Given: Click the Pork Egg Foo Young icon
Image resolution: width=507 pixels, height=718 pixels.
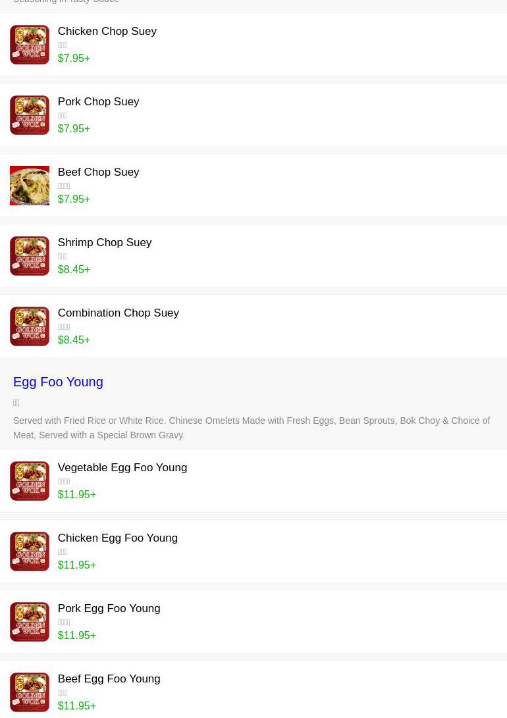Looking at the screenshot, I should pyautogui.click(x=30, y=623).
